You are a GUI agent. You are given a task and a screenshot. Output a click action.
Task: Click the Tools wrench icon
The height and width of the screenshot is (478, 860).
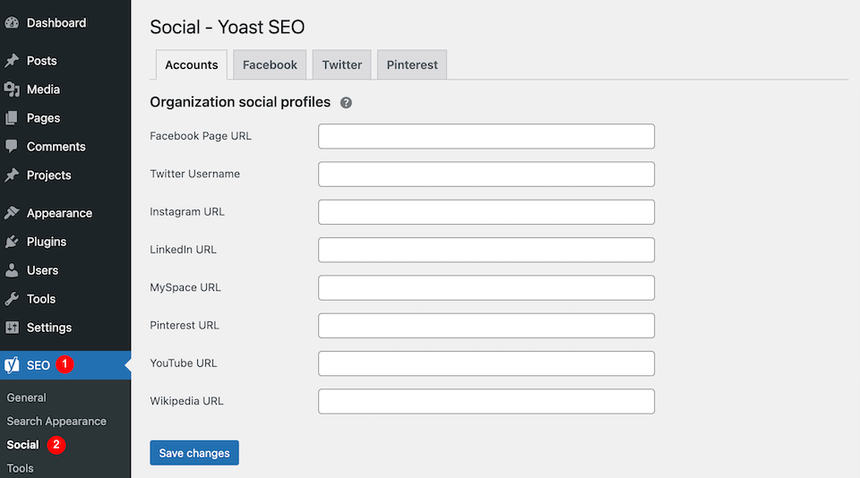coord(12,299)
